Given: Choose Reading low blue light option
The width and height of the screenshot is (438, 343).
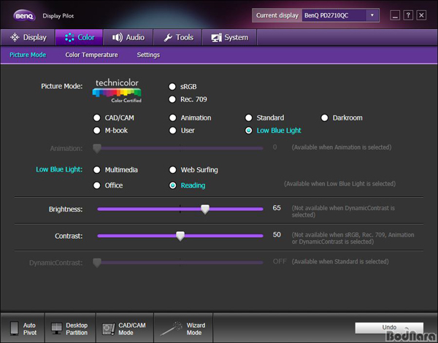Looking at the screenshot, I should [x=172, y=185].
